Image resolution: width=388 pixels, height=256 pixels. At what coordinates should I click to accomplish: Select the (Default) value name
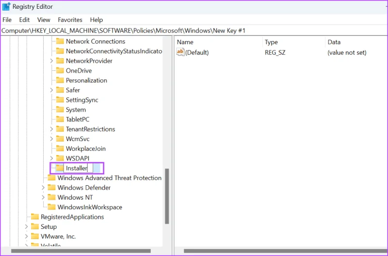(197, 52)
